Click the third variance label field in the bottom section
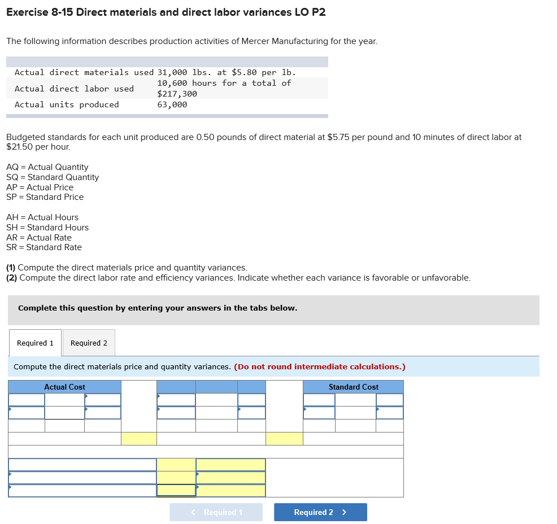557x524 pixels. coord(82,490)
